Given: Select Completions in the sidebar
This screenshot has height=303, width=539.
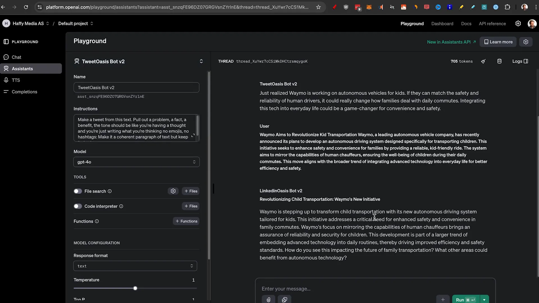Looking at the screenshot, I should (x=31, y=92).
